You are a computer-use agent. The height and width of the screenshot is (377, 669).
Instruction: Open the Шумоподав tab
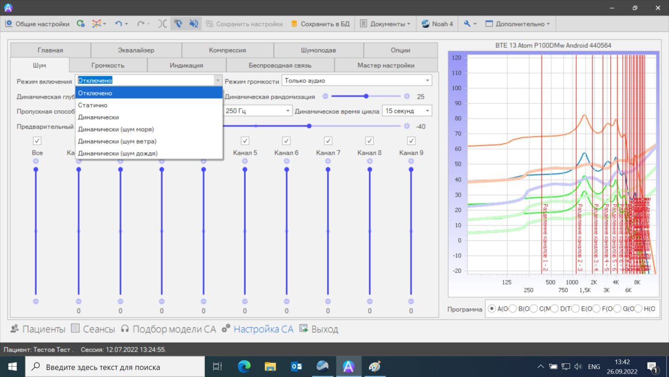[318, 50]
